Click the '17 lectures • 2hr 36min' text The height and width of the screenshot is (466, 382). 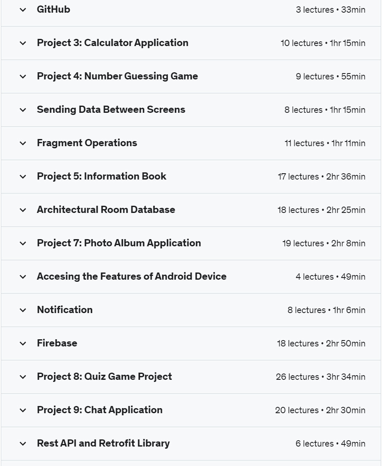pos(321,177)
